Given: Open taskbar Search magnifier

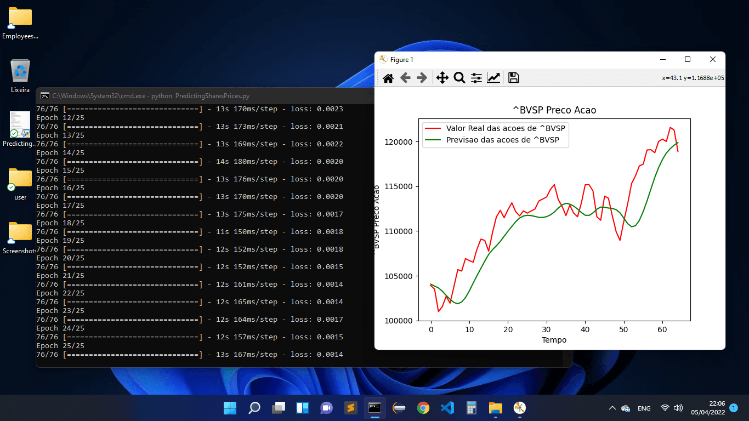Looking at the screenshot, I should [x=254, y=408].
